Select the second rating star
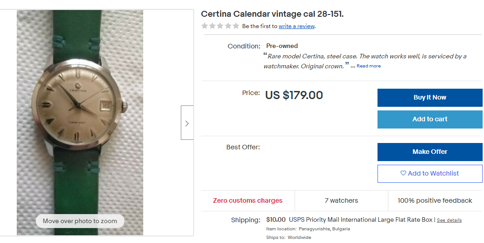The image size is (484, 243). [x=213, y=26]
